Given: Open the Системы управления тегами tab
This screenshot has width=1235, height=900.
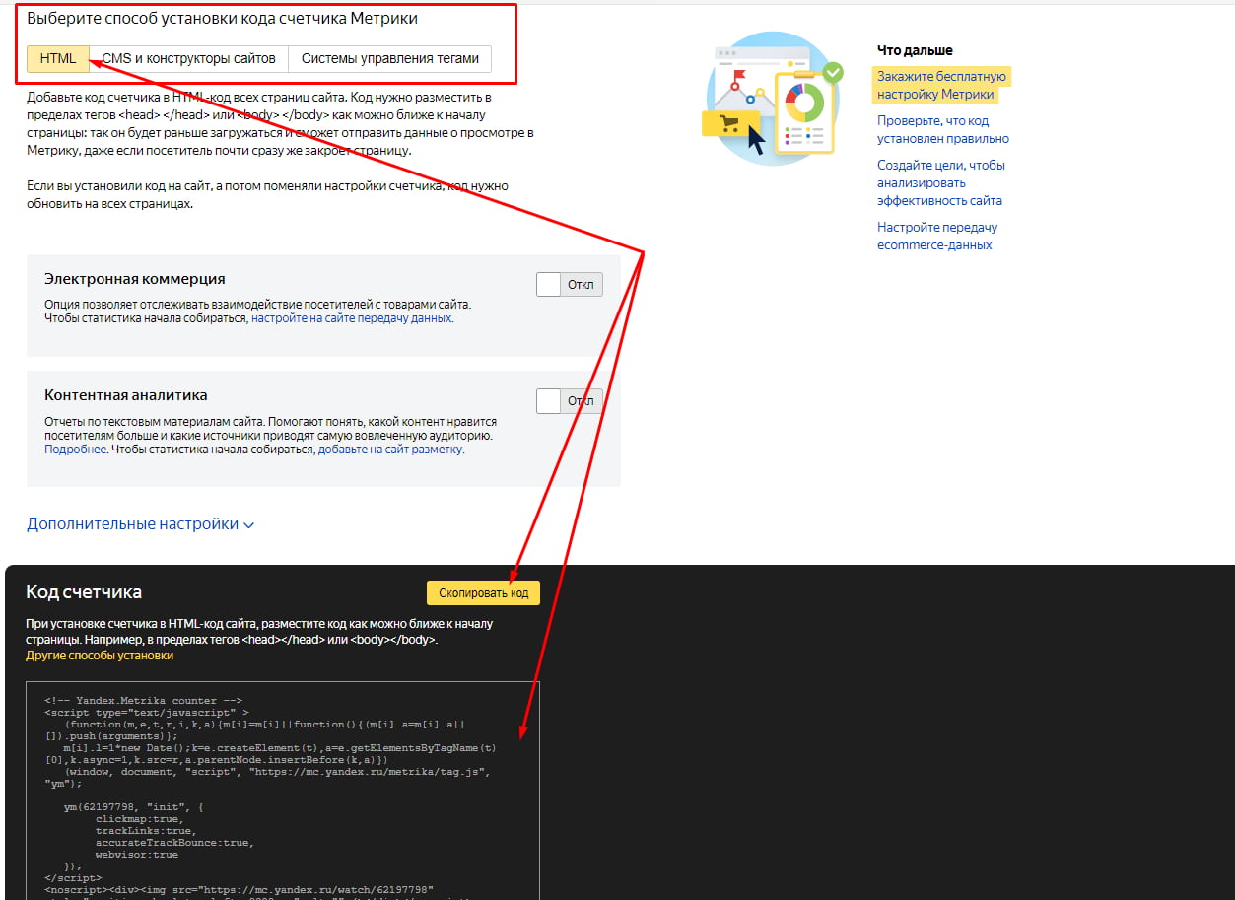Looking at the screenshot, I should (389, 58).
